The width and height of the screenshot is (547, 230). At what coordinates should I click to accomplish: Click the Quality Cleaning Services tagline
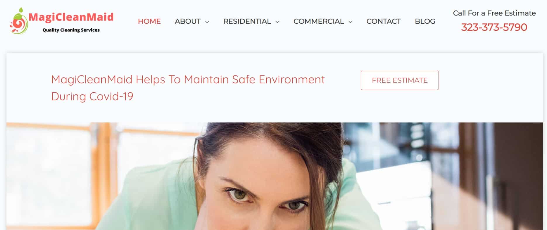[71, 30]
